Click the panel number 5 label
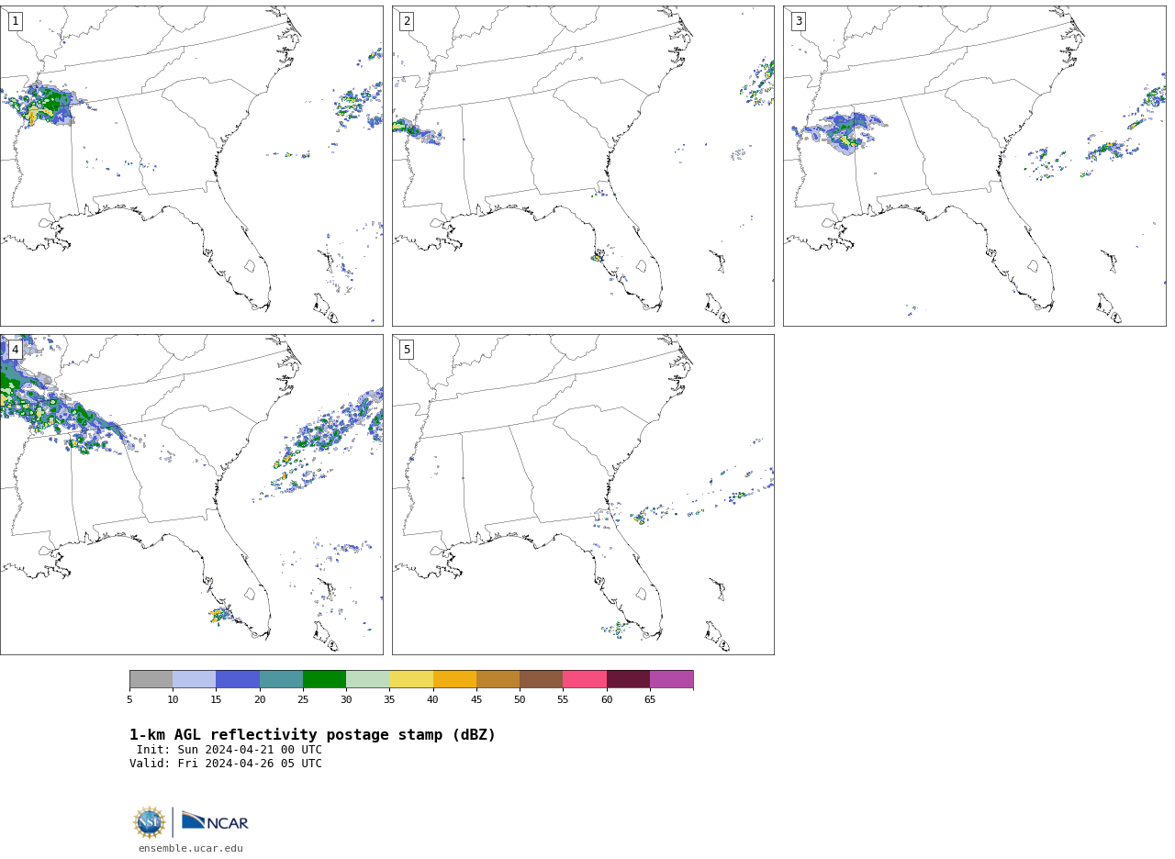This screenshot has width=1175, height=859. [407, 350]
